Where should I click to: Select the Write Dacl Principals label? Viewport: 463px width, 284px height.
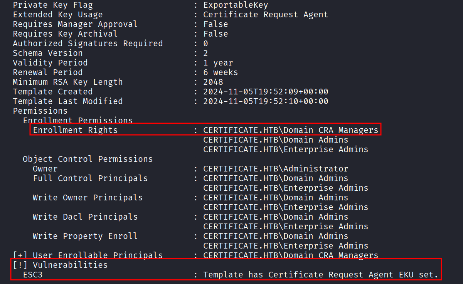tap(85, 217)
